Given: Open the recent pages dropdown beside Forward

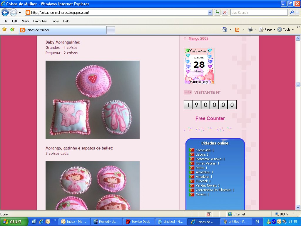Looking at the screenshot, I should click(20, 13).
